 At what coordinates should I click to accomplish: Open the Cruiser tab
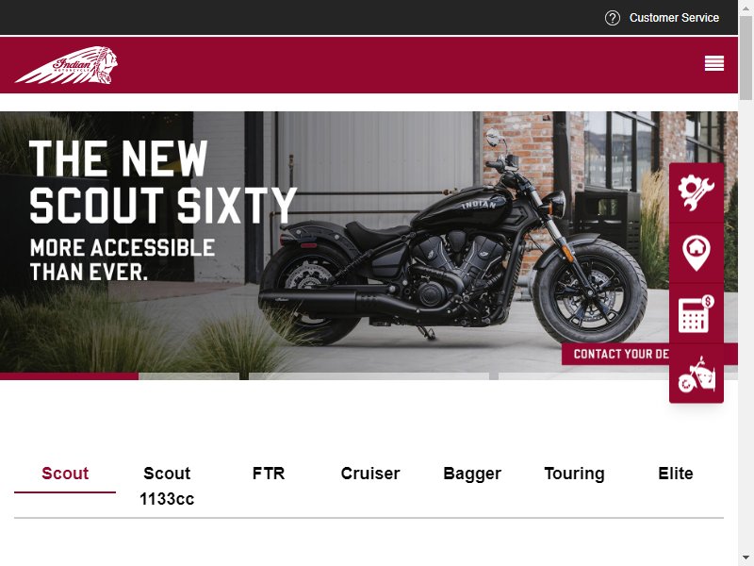[x=370, y=474]
